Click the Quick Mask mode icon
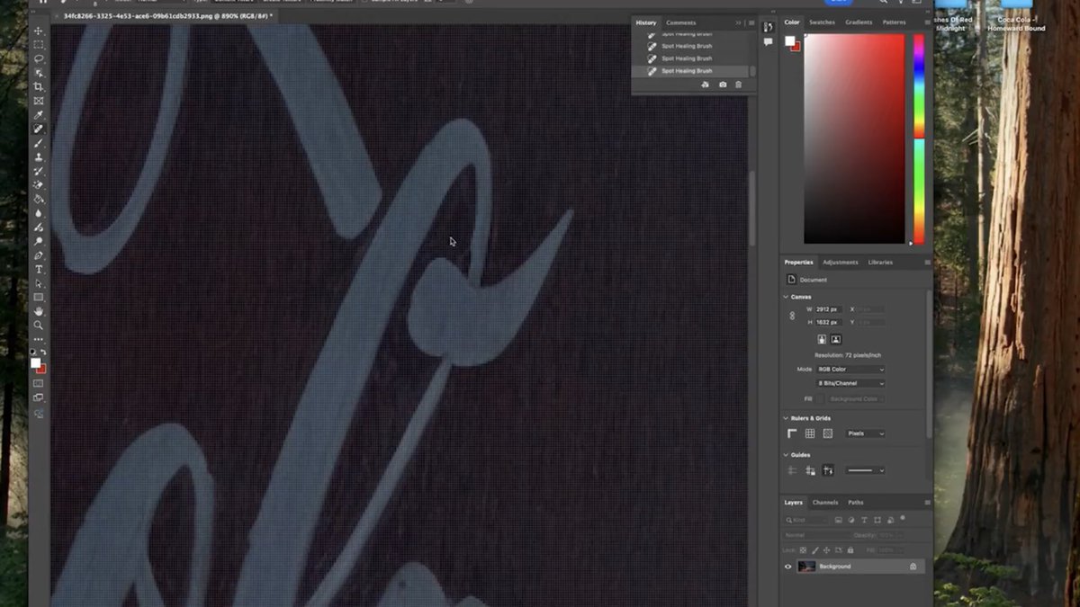This screenshot has width=1080, height=607. [39, 384]
